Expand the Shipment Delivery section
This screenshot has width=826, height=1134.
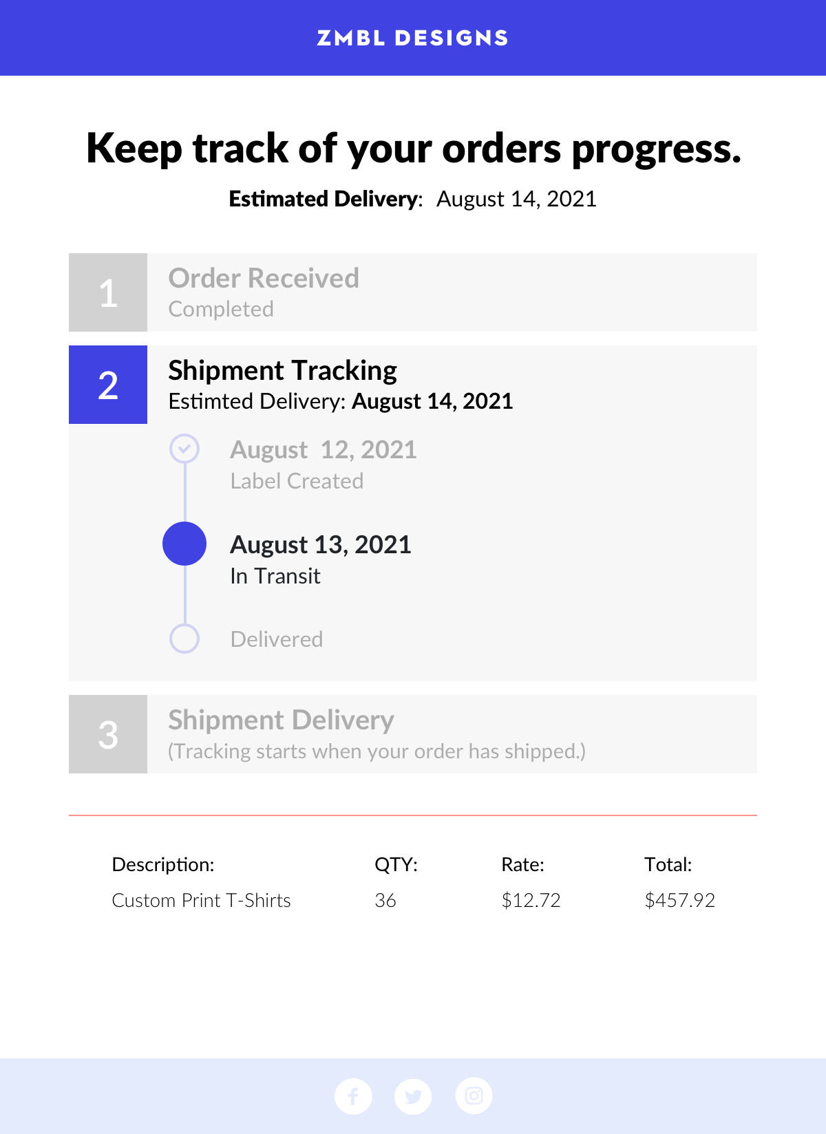tap(413, 734)
